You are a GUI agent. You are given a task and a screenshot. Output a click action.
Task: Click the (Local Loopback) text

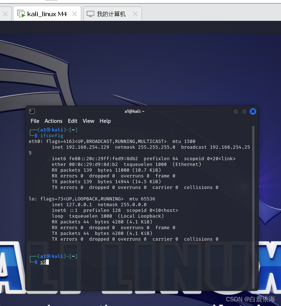141,216
